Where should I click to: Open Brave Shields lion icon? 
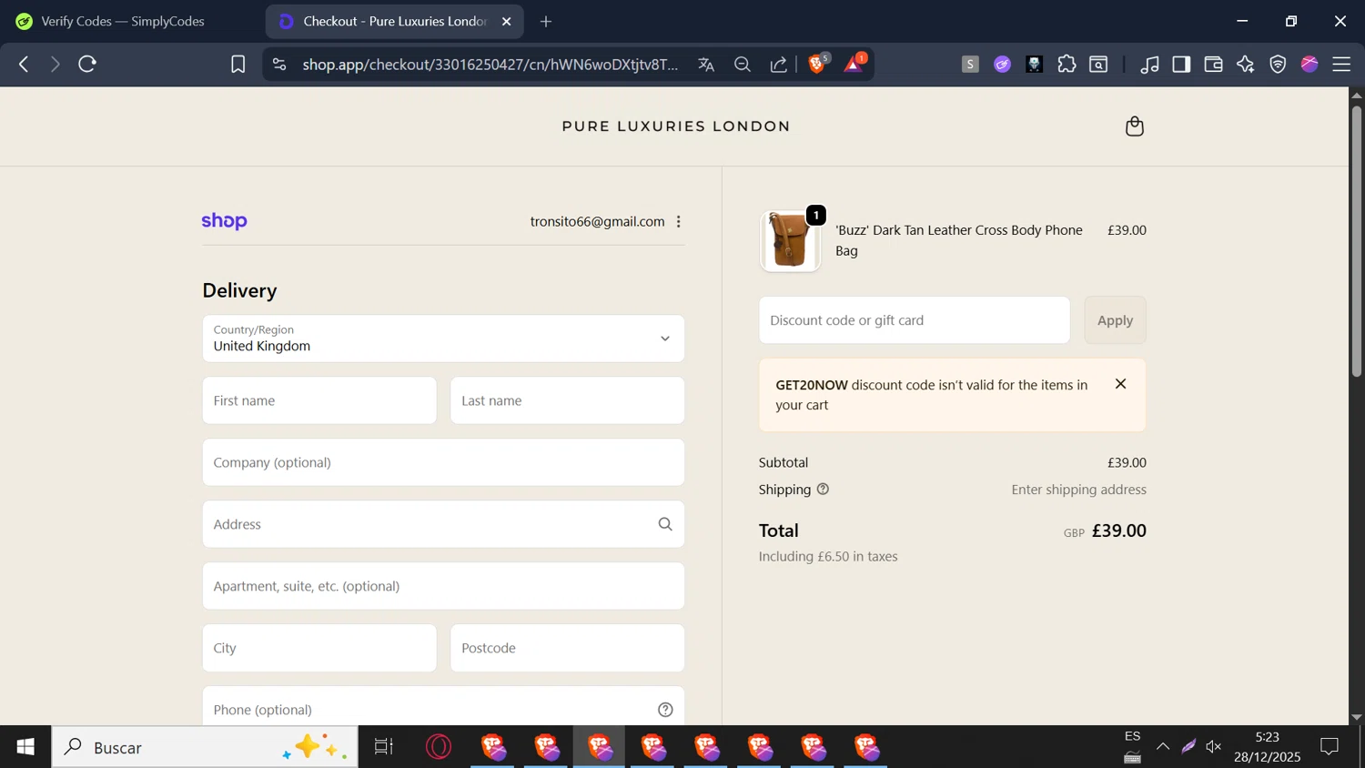coord(817,64)
